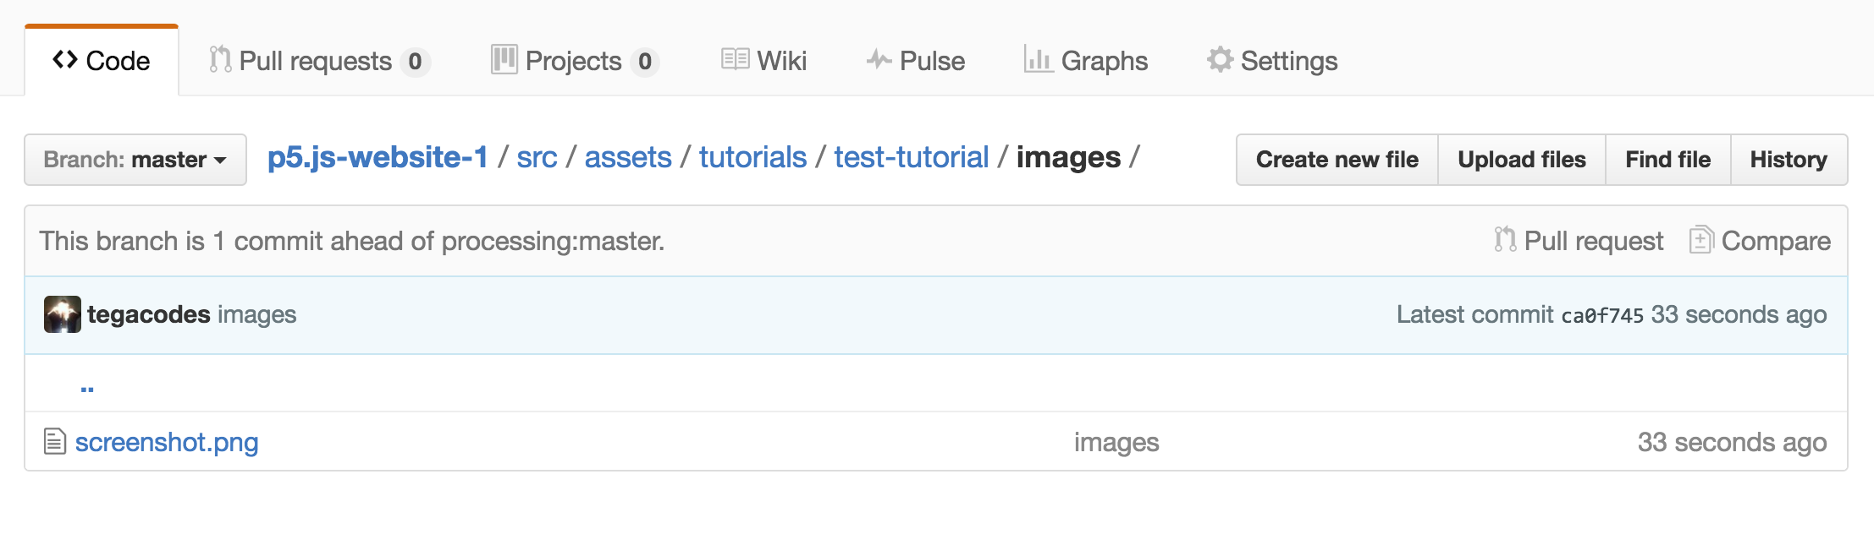The height and width of the screenshot is (556, 1874).
Task: Open the Wiki tab
Action: pyautogui.click(x=763, y=61)
